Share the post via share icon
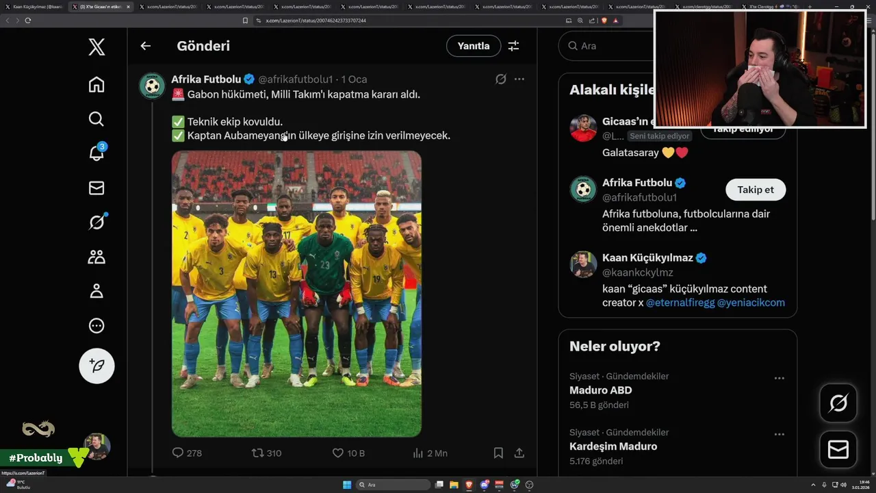The image size is (876, 493). click(x=519, y=453)
